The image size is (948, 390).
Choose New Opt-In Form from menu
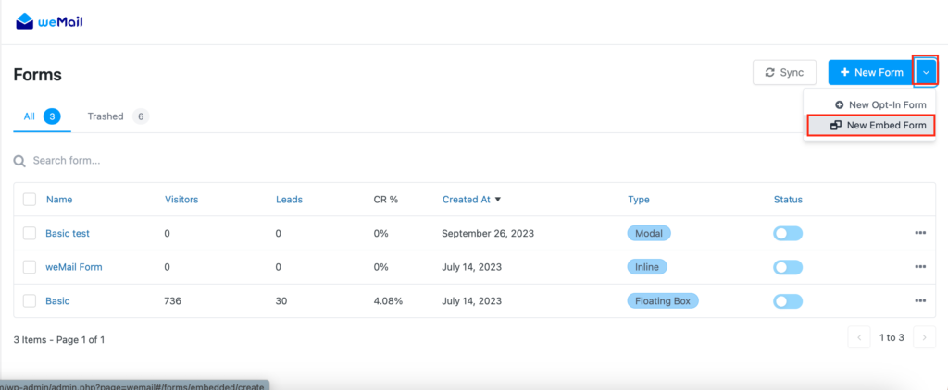(880, 104)
